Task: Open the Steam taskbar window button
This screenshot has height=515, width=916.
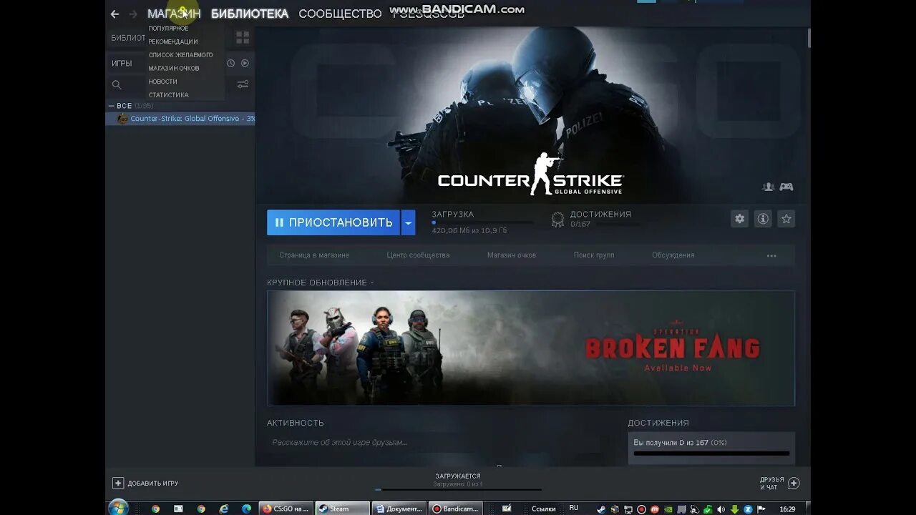Action: [342, 509]
